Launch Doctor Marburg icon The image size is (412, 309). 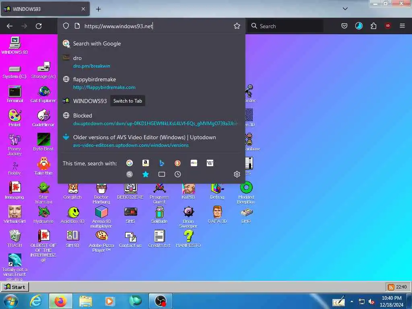(101, 194)
